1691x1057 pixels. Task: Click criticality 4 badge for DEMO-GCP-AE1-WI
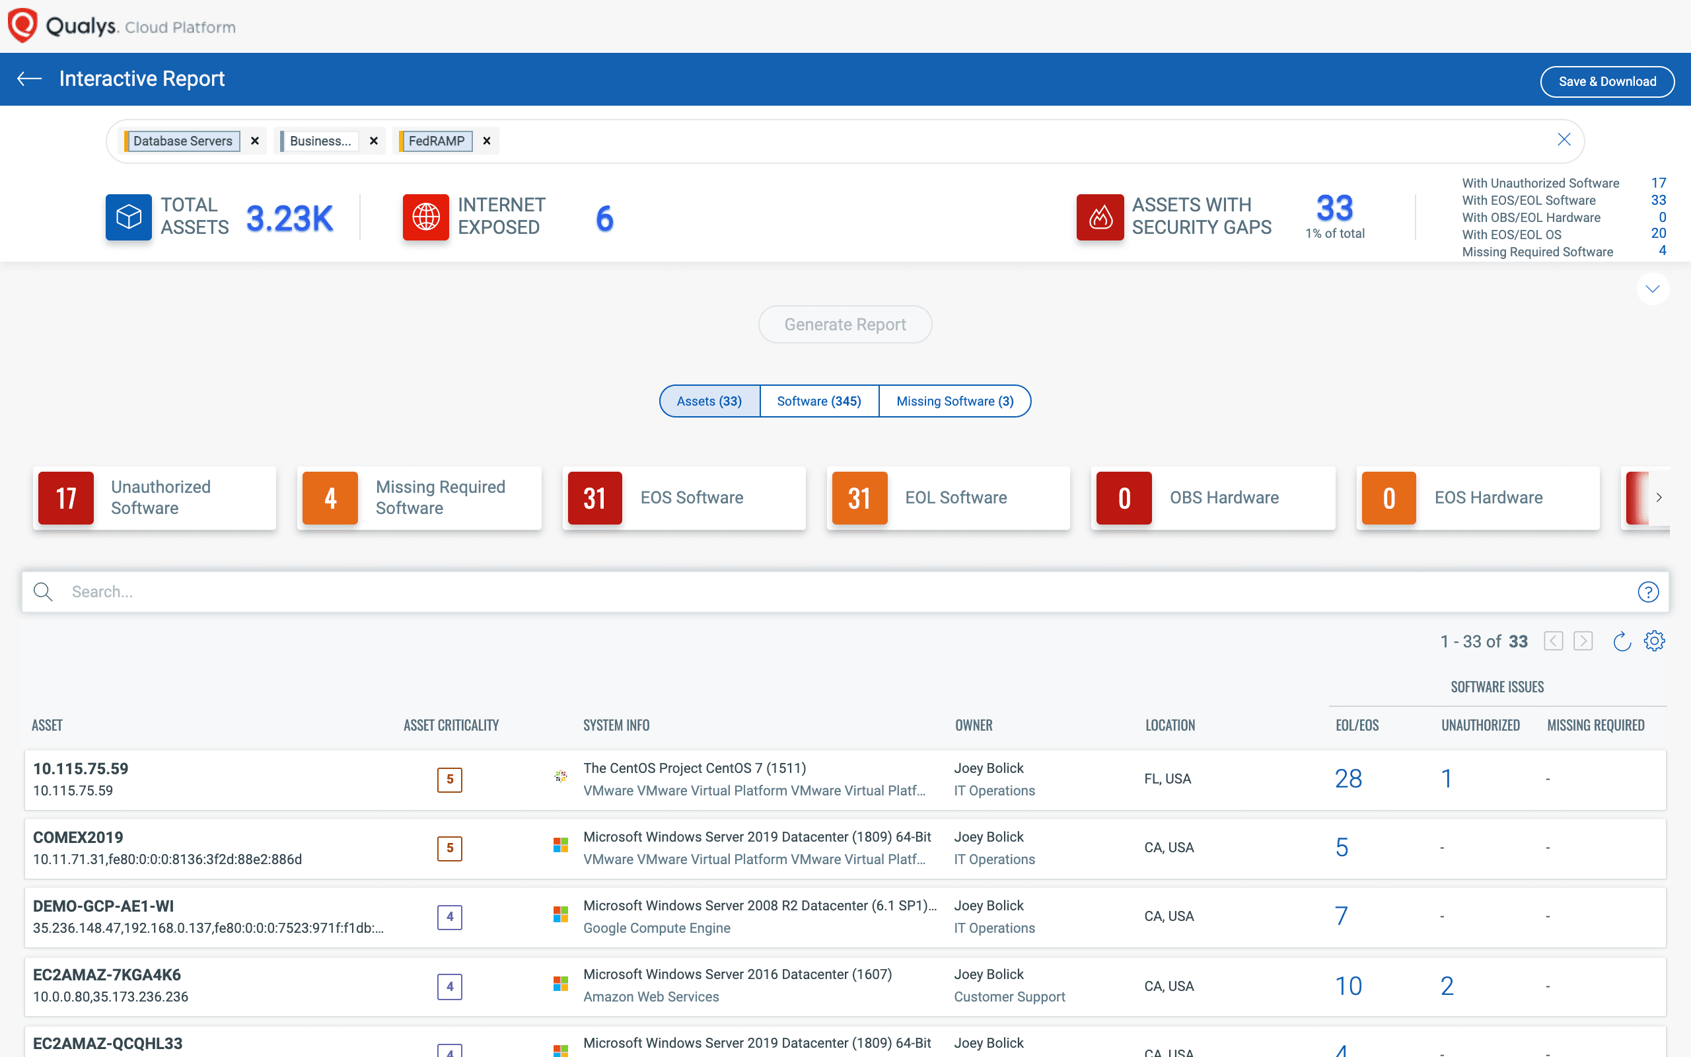click(x=450, y=916)
